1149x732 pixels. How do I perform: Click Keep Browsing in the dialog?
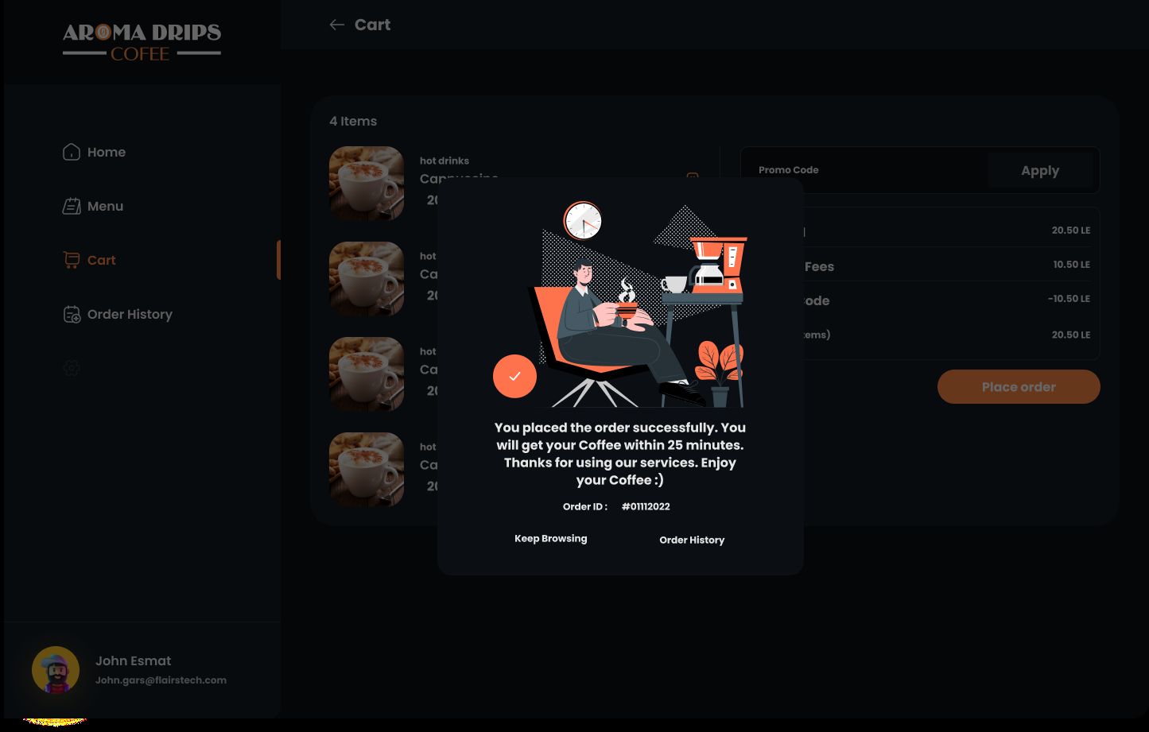pos(551,538)
